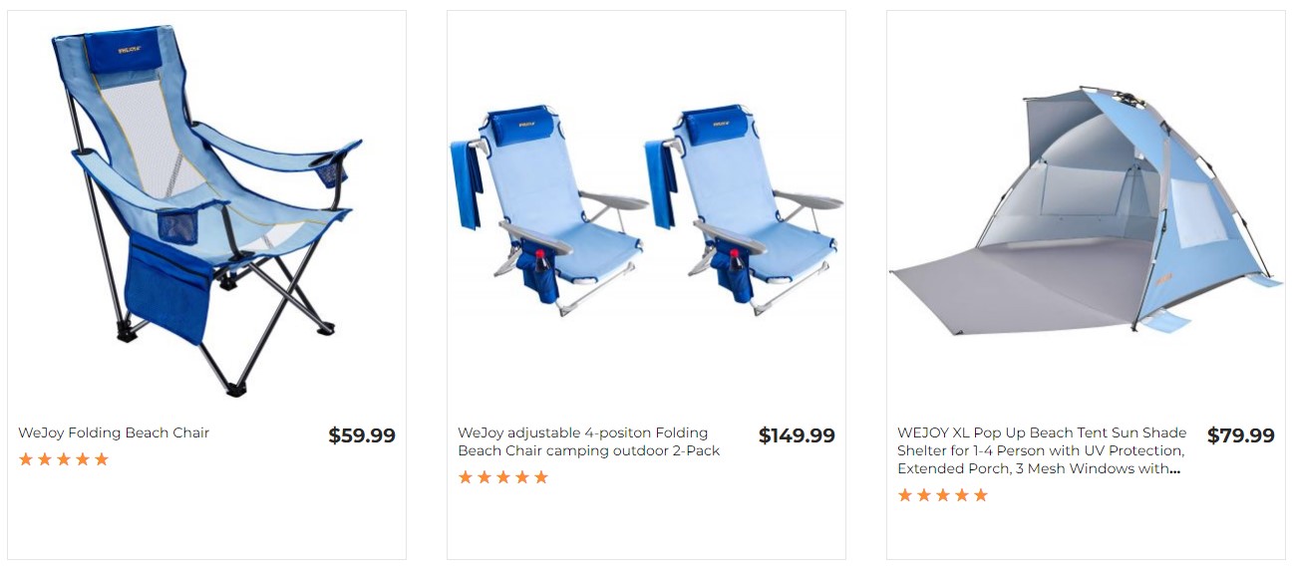
Task: Click the first star of the Beach Tent rating
Action: coord(905,495)
